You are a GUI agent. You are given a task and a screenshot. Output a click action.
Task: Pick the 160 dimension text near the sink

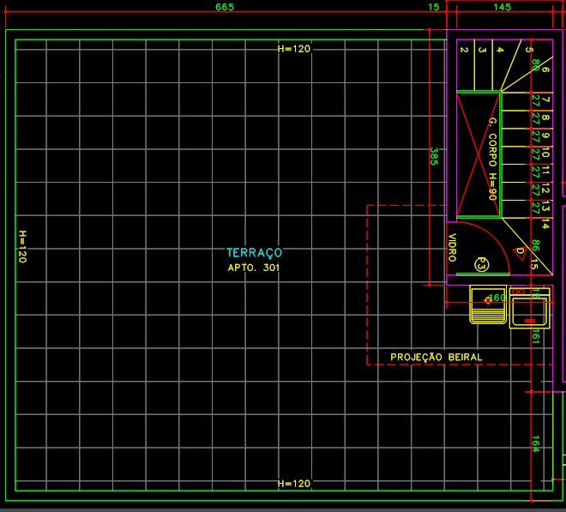click(497, 298)
